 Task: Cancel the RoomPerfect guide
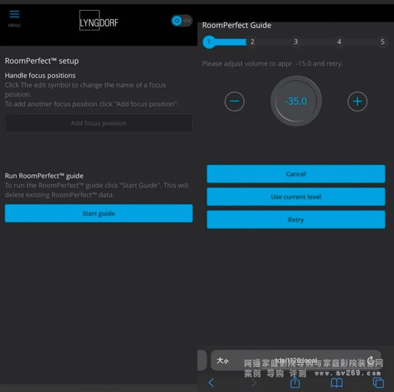296,174
